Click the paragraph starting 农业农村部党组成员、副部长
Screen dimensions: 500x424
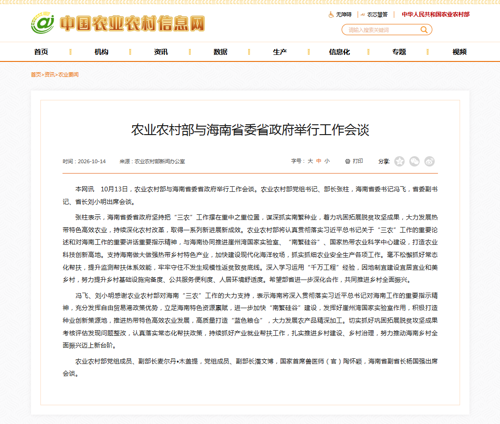pyautogui.click(x=250, y=367)
